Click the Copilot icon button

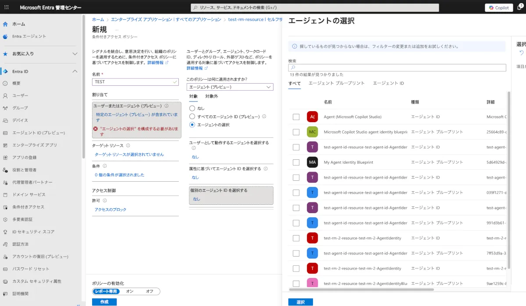coord(499,8)
